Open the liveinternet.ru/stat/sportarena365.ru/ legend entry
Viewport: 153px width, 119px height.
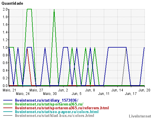click(49, 104)
